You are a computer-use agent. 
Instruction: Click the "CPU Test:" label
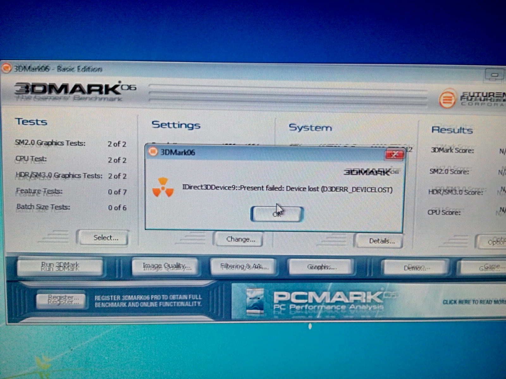[31, 159]
